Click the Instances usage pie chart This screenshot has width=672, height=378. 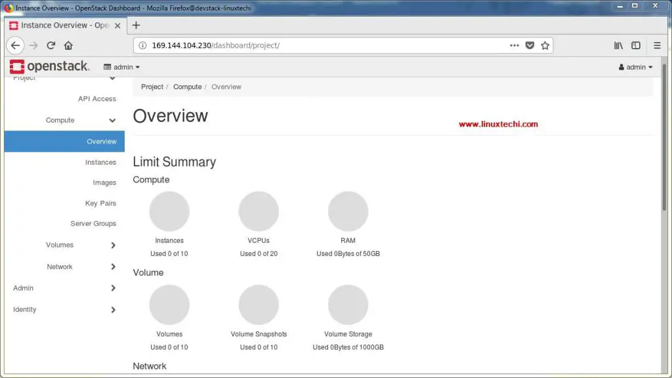[x=169, y=211]
